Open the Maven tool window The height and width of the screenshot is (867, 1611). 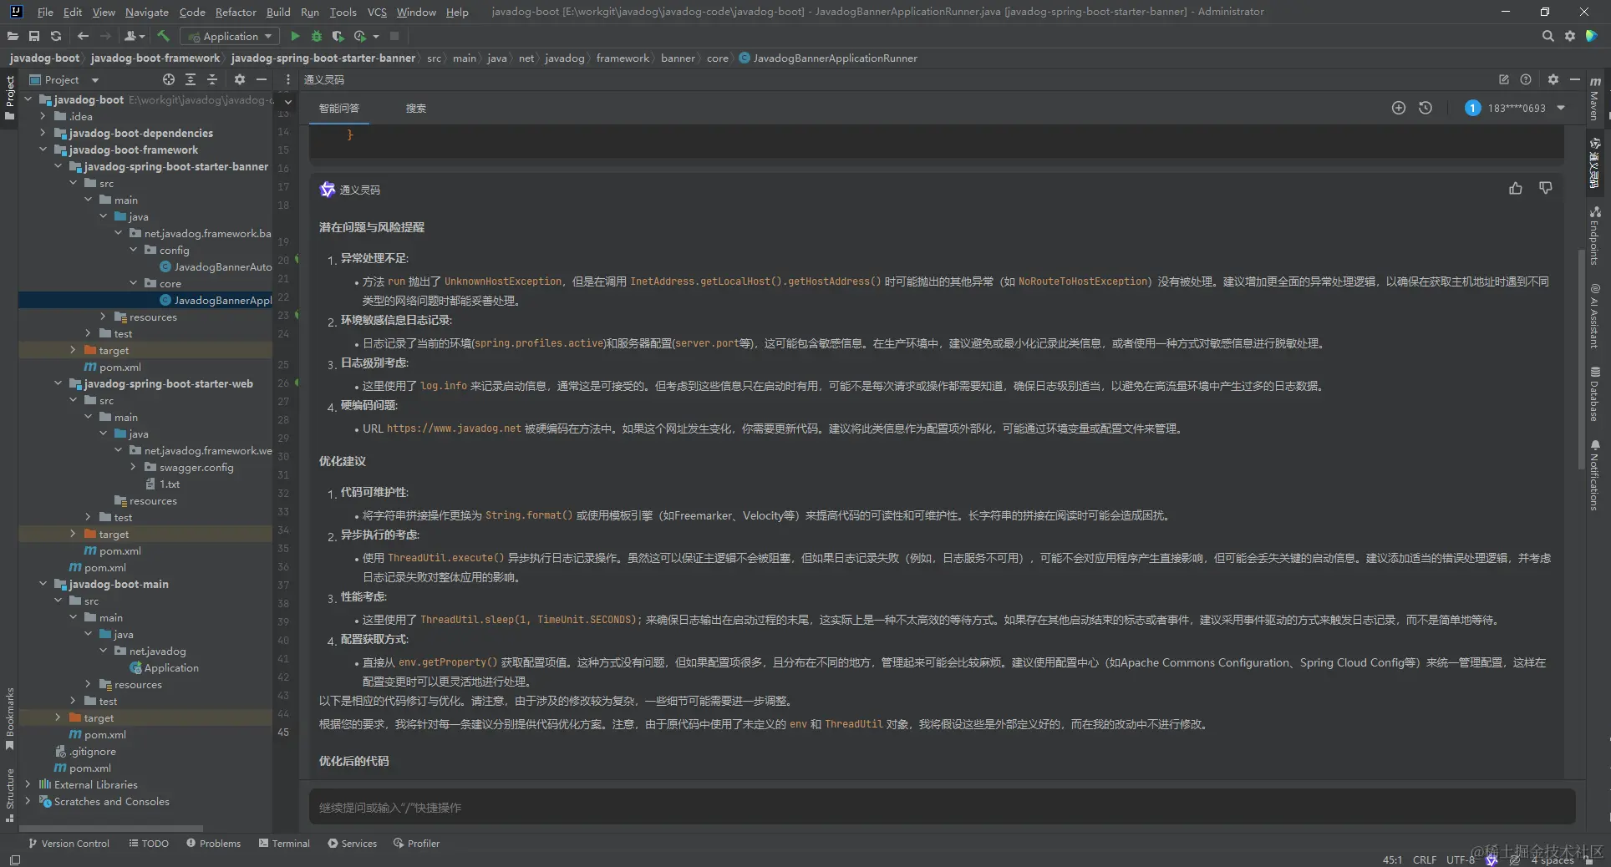pos(1595,99)
